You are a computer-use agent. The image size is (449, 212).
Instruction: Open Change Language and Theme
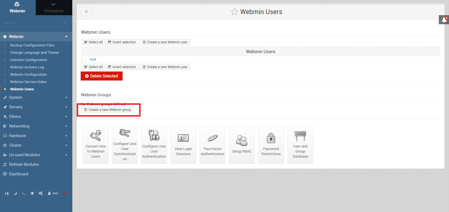[x=34, y=53]
